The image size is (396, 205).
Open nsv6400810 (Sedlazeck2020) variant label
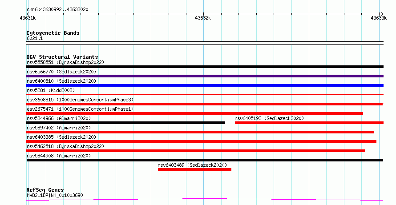(x=61, y=81)
